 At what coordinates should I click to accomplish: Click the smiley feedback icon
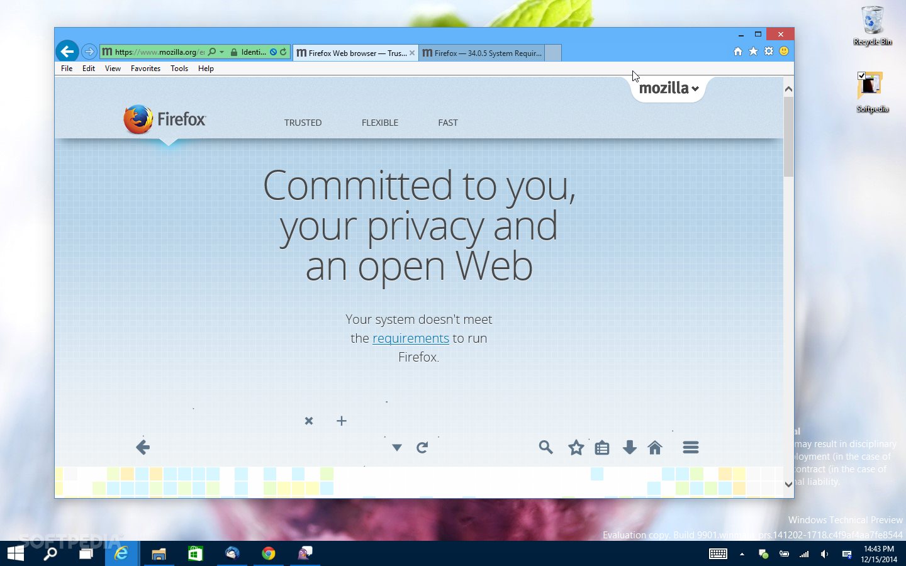(x=784, y=52)
